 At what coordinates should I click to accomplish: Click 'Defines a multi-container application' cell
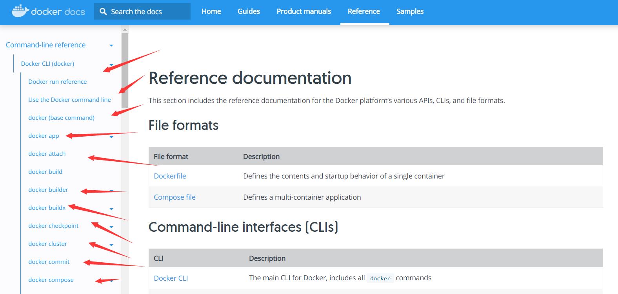[x=302, y=197]
